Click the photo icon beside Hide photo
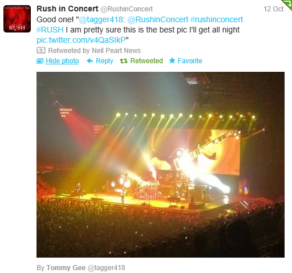 [x=40, y=61]
